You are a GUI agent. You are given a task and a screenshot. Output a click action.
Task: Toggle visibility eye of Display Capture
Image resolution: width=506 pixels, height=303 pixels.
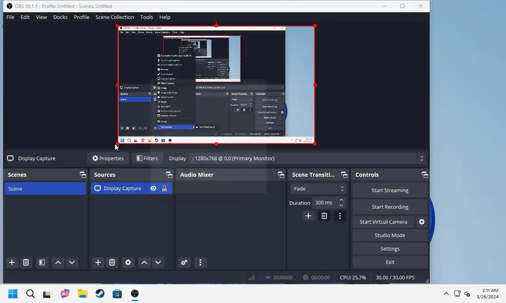click(x=153, y=189)
